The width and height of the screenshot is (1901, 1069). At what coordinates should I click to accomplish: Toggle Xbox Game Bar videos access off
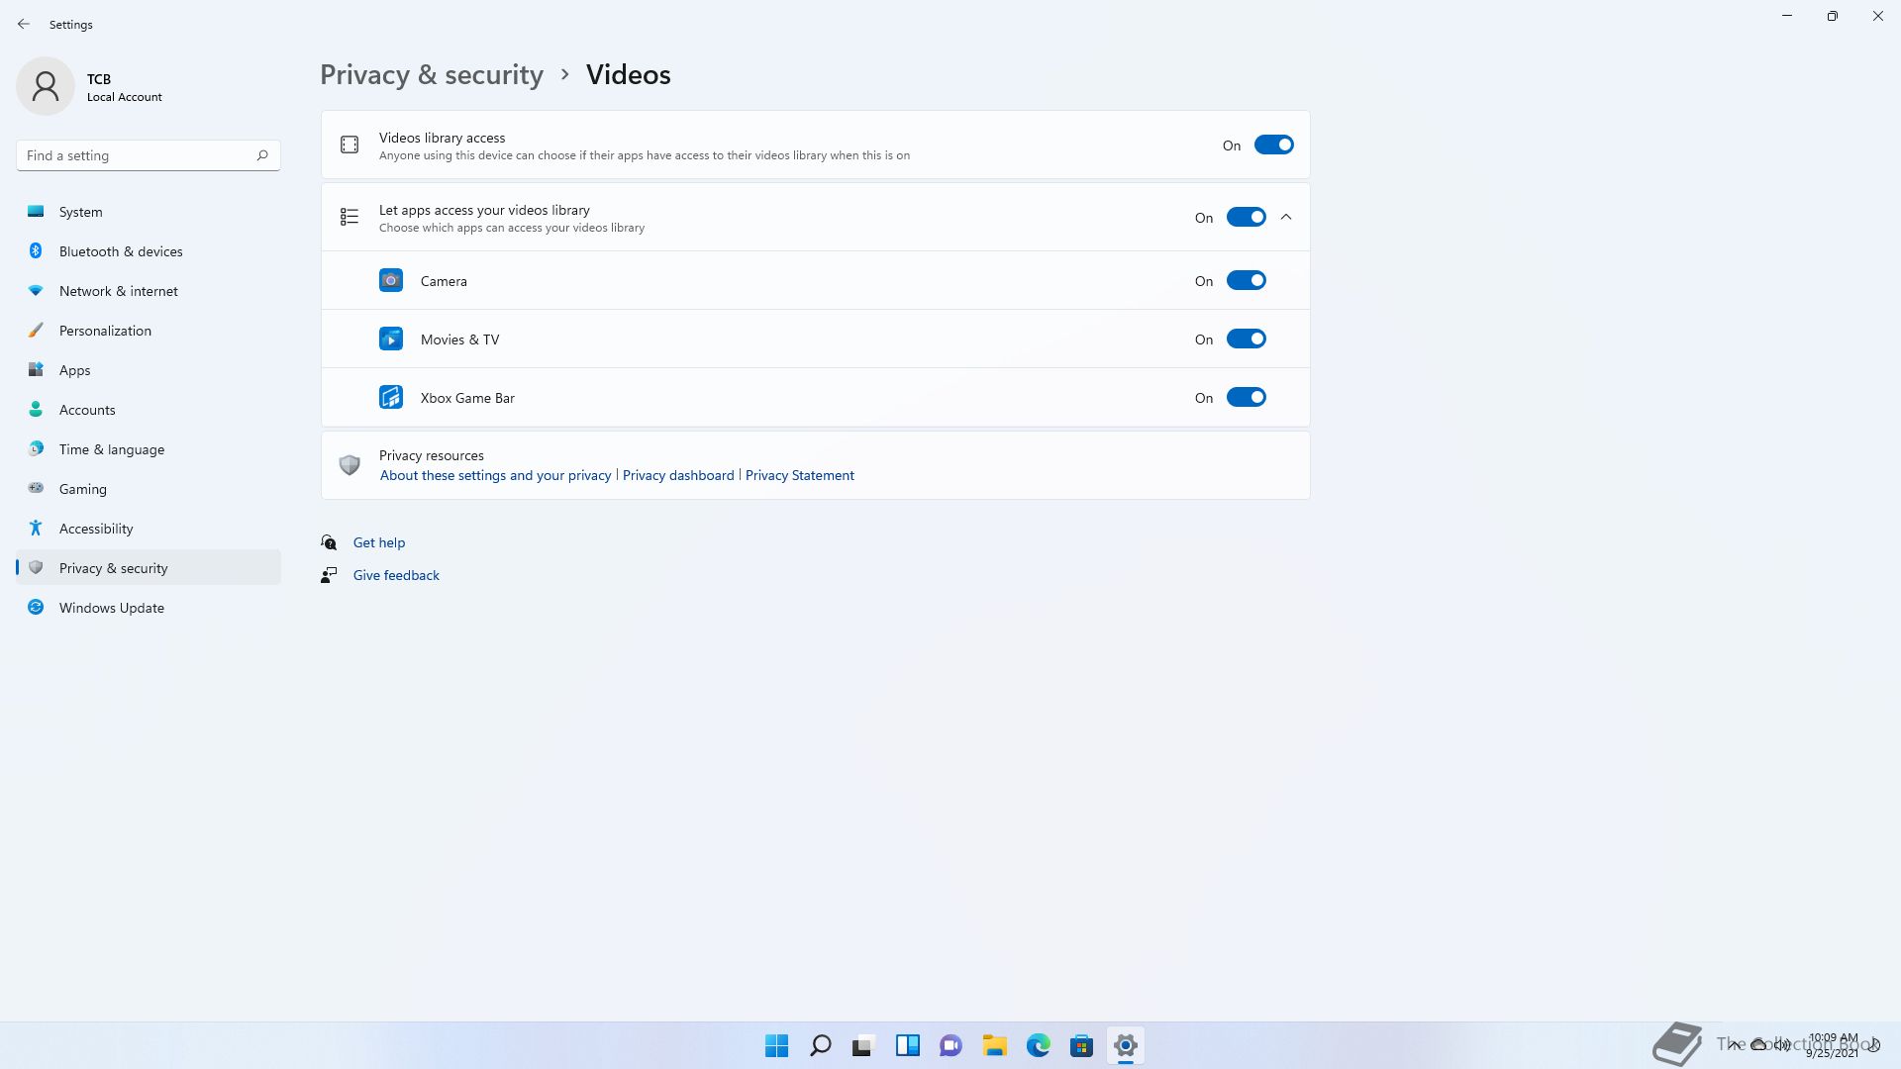click(x=1246, y=398)
